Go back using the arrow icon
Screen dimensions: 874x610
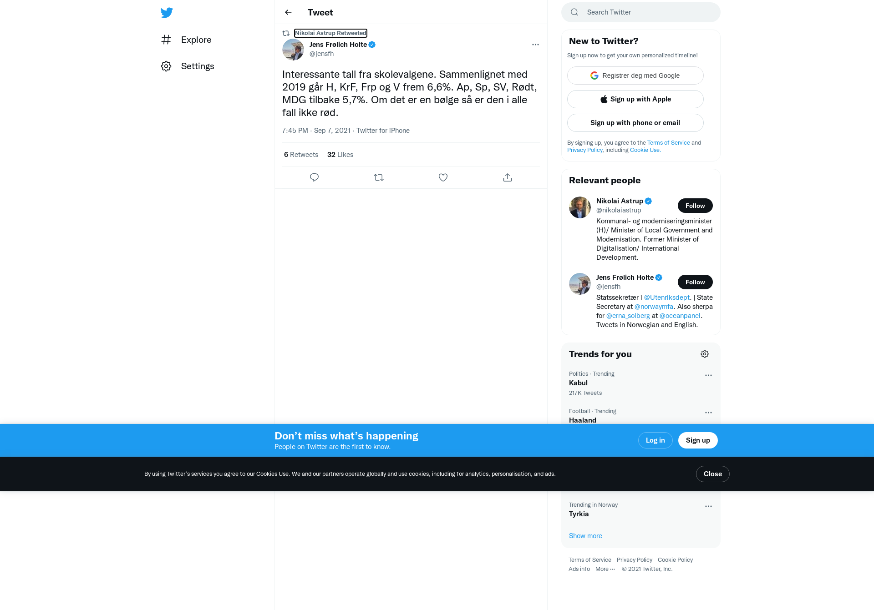(288, 12)
